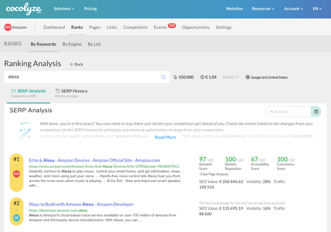Click the Pick a date field
331x232 pixels.
point(289,112)
